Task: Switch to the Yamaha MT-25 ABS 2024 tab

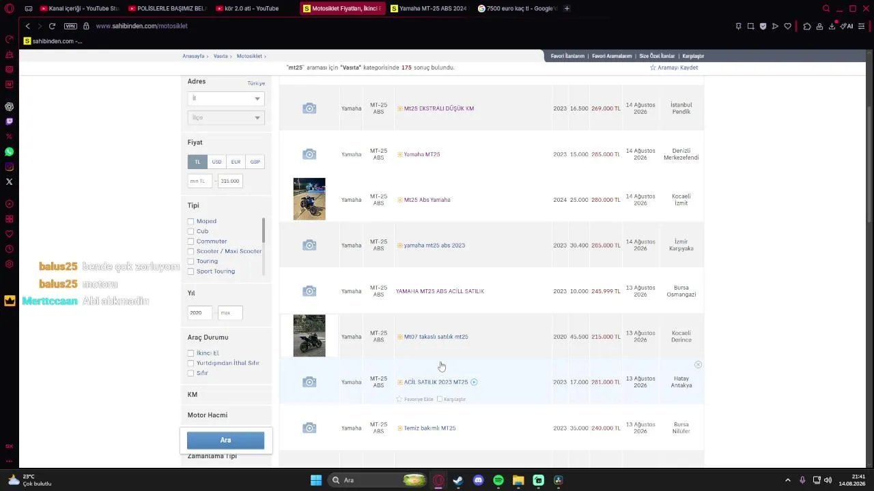Action: [x=429, y=8]
